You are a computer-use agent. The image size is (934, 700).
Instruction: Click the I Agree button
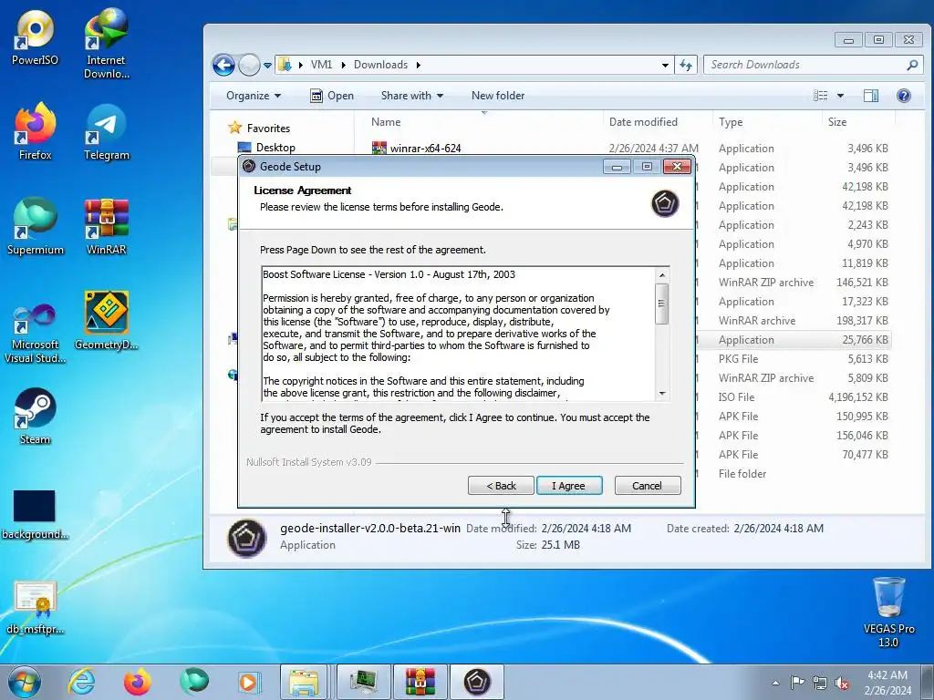click(x=569, y=486)
